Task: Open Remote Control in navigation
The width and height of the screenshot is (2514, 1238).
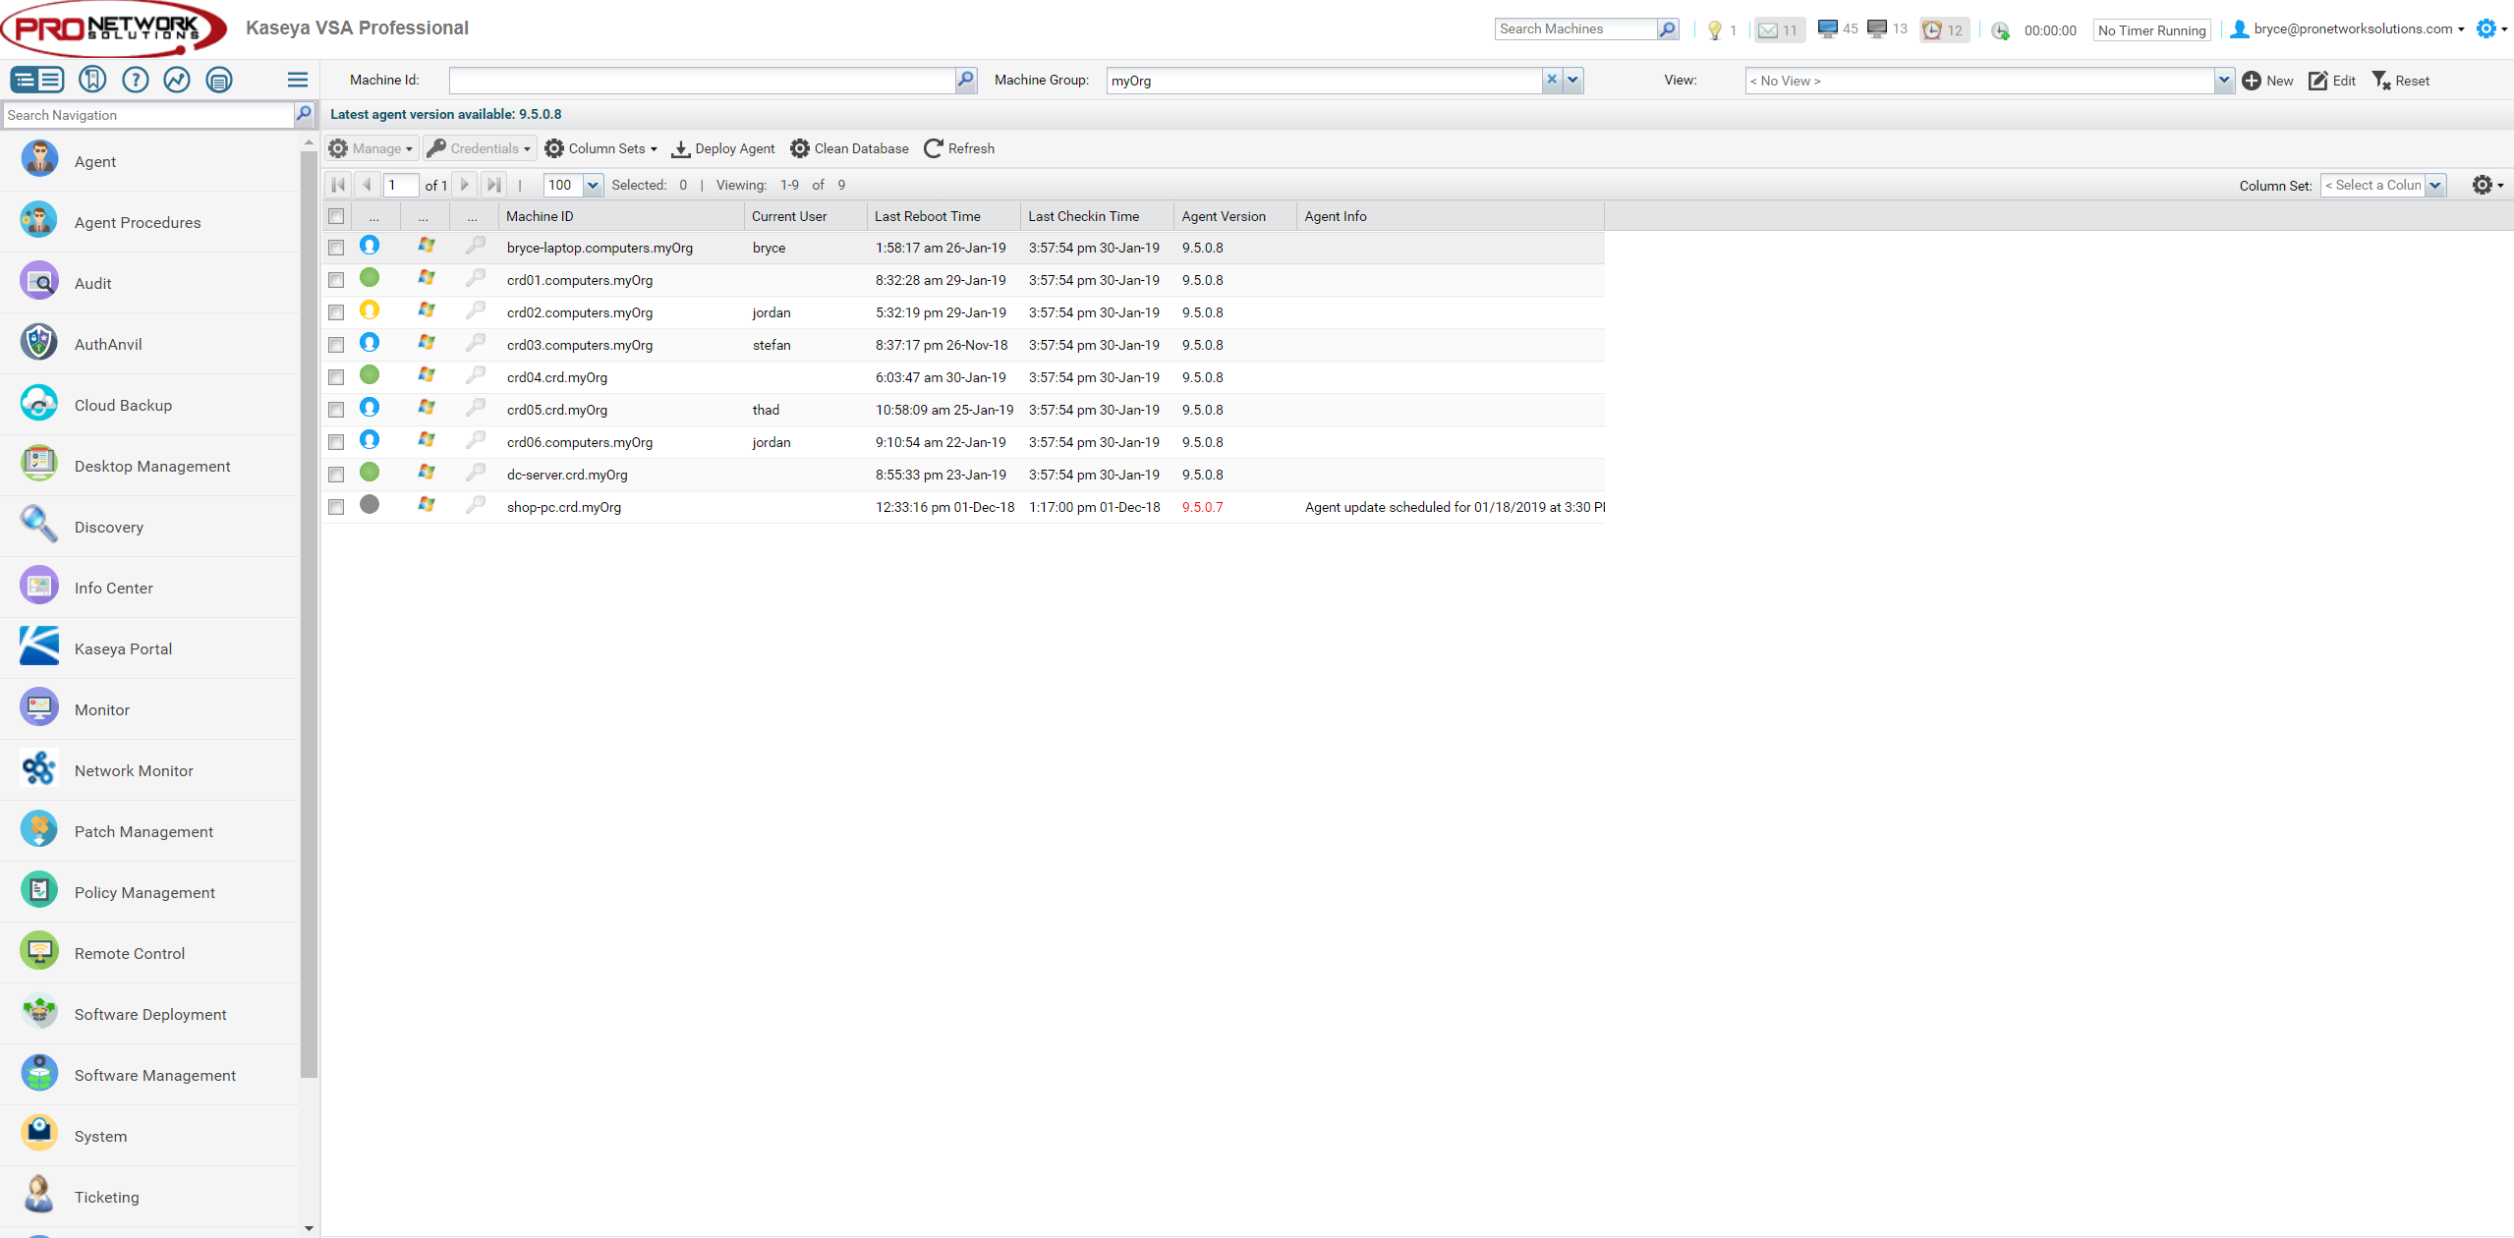Action: click(149, 953)
